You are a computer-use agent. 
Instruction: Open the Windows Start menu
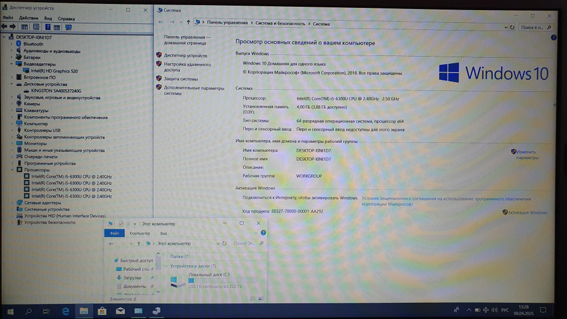pos(10,311)
